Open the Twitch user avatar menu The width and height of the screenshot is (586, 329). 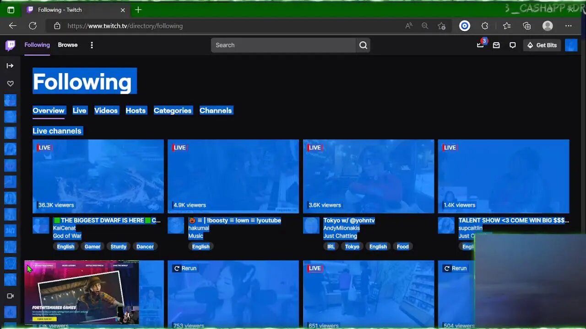pos(571,45)
